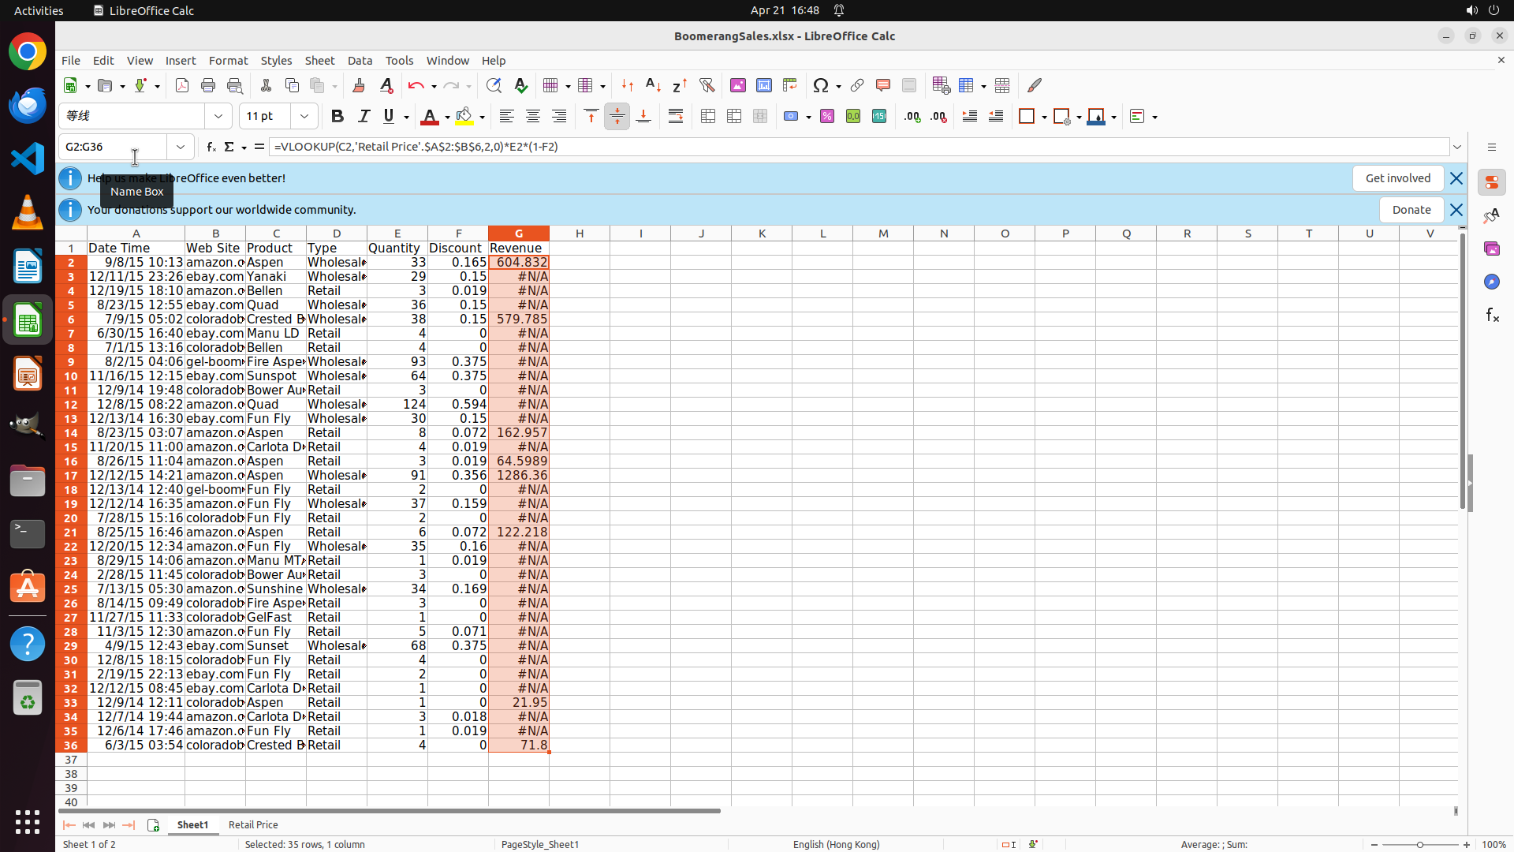Viewport: 1514px width, 852px height.
Task: Click the Donate button
Action: click(x=1411, y=210)
